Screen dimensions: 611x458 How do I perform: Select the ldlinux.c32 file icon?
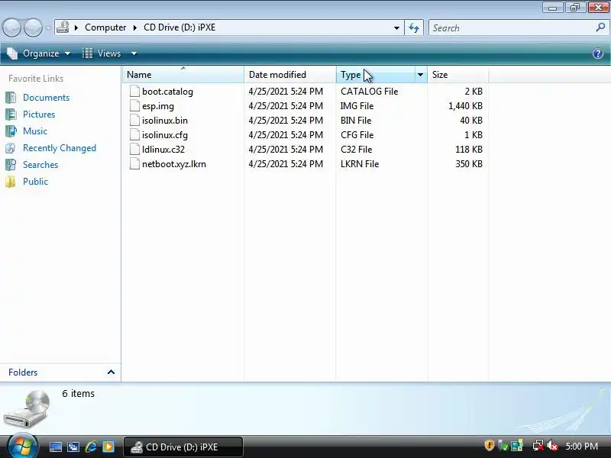click(134, 149)
